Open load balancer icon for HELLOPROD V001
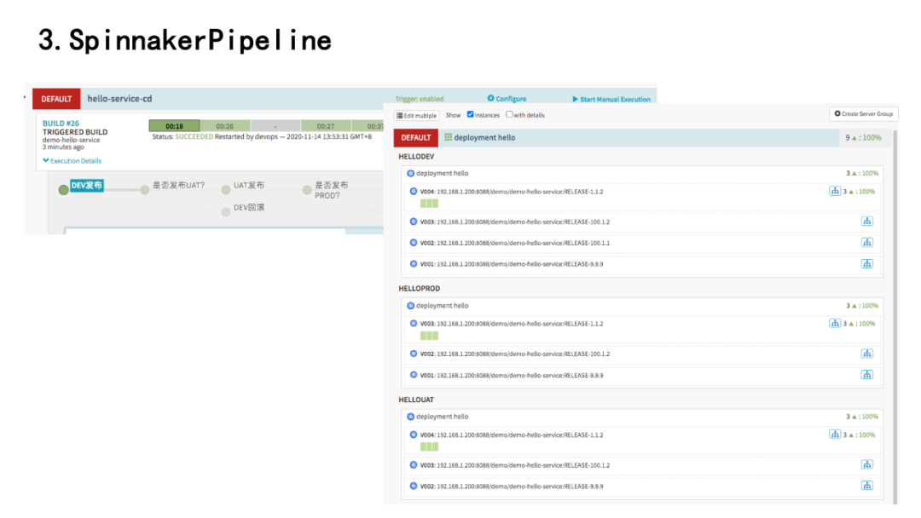Viewport: 921px width, 518px height. point(867,374)
